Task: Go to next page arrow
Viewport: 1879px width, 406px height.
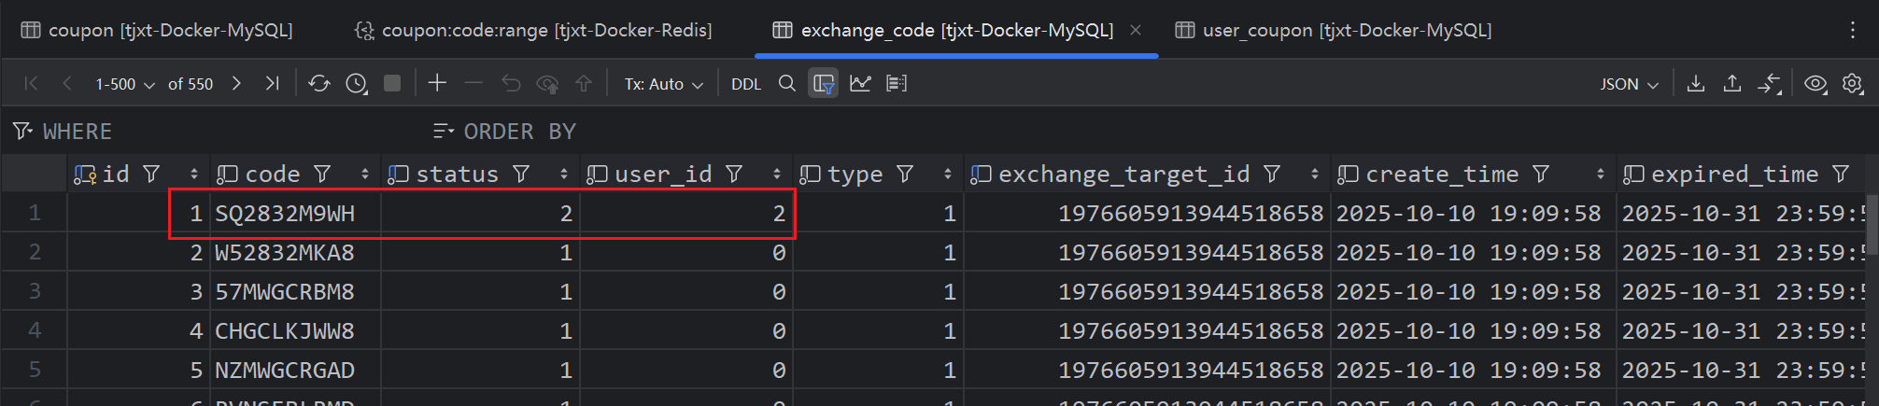Action: (x=236, y=83)
